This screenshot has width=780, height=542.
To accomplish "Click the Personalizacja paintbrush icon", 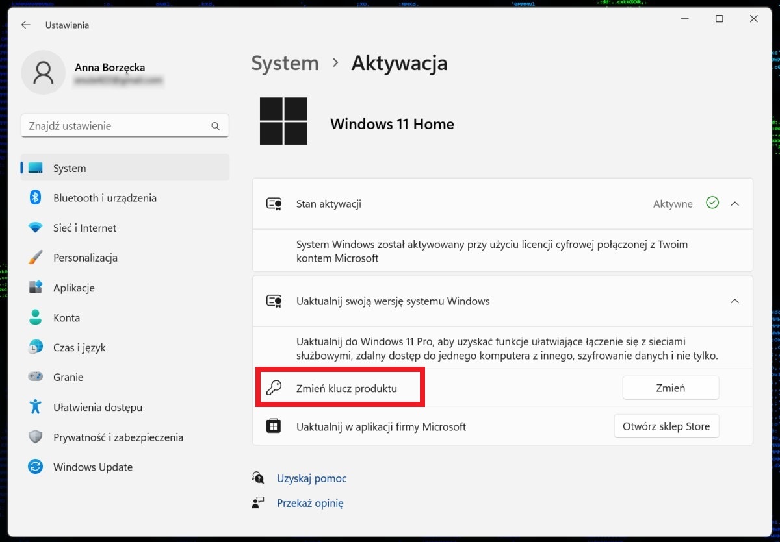I will (35, 258).
